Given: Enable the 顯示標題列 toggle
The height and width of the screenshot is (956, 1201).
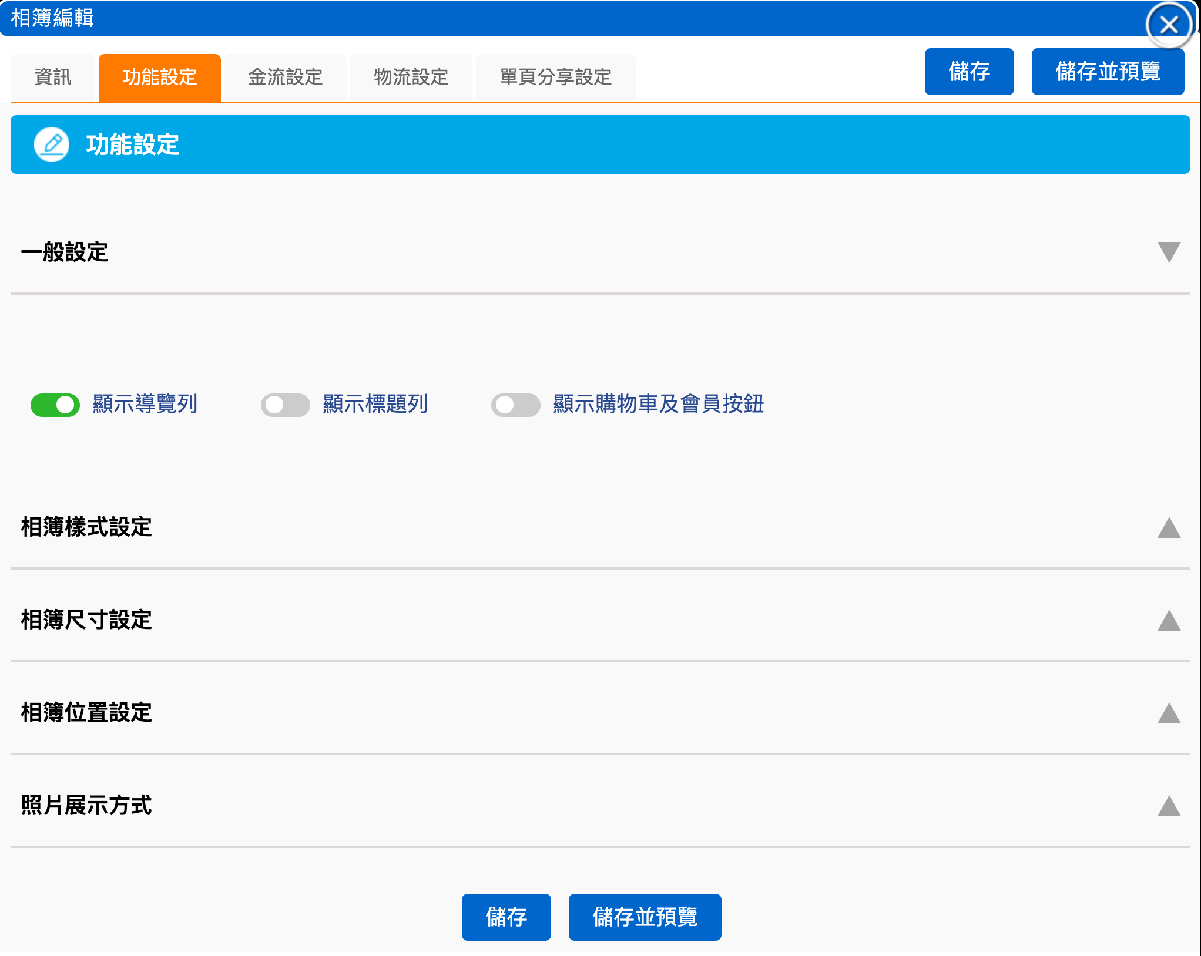Looking at the screenshot, I should tap(286, 405).
